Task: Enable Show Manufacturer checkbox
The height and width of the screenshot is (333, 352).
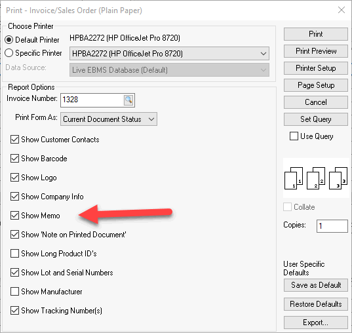Action: [14, 292]
